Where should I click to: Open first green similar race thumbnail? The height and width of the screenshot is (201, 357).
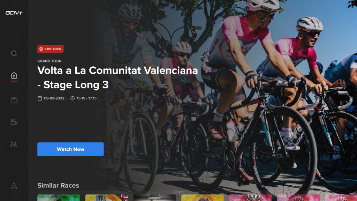pyautogui.click(x=59, y=198)
